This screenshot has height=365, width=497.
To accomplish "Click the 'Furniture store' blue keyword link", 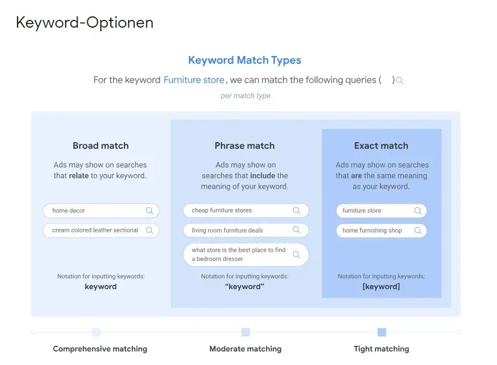I will [194, 80].
